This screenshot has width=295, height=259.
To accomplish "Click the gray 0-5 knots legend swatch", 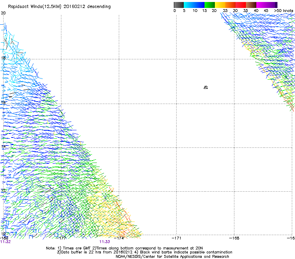I will (179, 5).
